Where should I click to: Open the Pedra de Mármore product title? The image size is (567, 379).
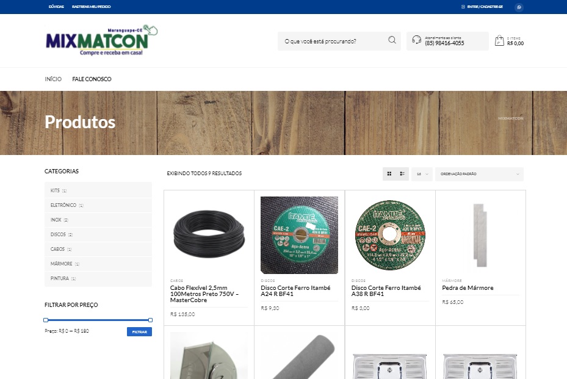[x=468, y=288]
